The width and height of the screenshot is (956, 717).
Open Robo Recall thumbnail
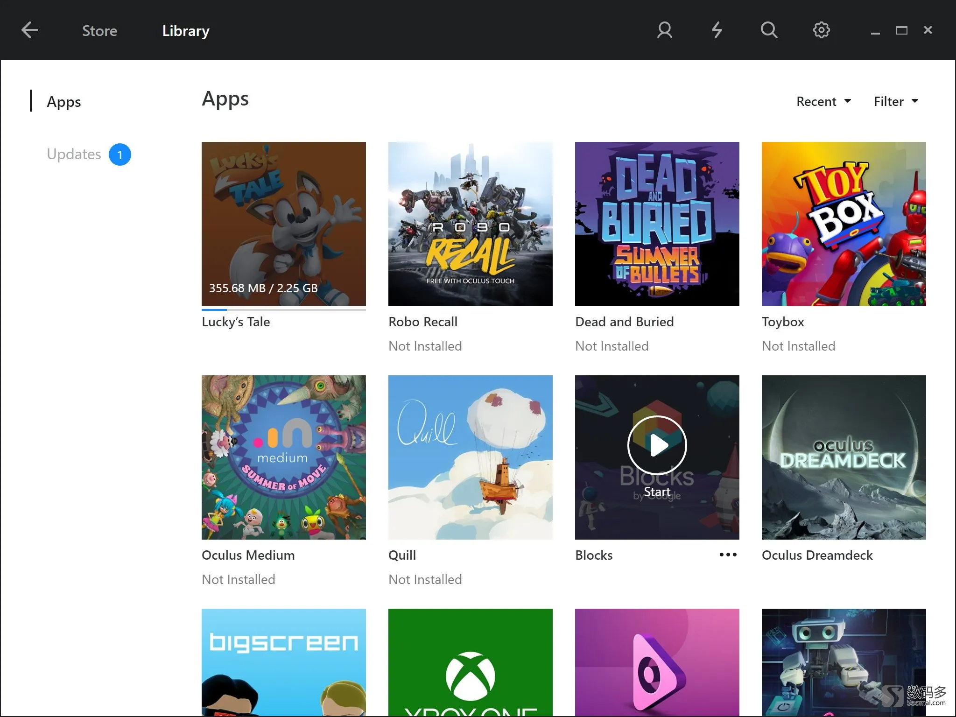pos(471,224)
